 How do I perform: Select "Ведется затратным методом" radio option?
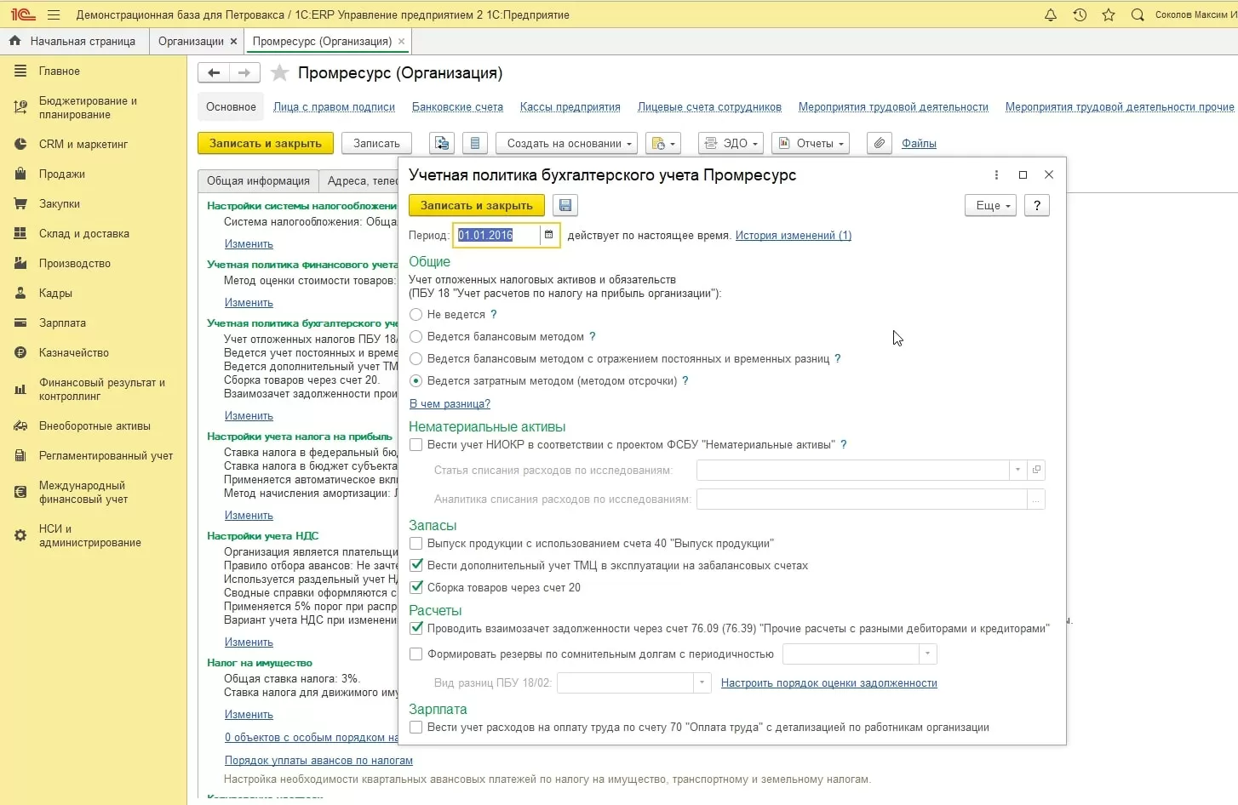[416, 381]
